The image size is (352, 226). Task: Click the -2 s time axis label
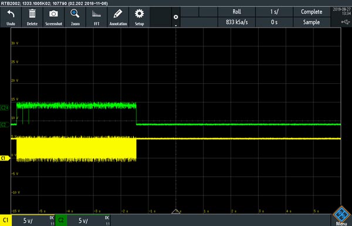(x=124, y=211)
